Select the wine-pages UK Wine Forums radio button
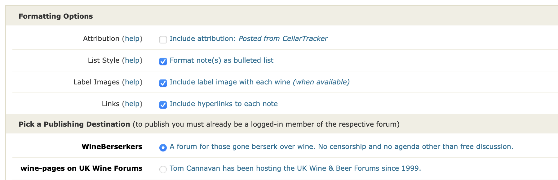Screen dimensions: 558x180 click(163, 169)
